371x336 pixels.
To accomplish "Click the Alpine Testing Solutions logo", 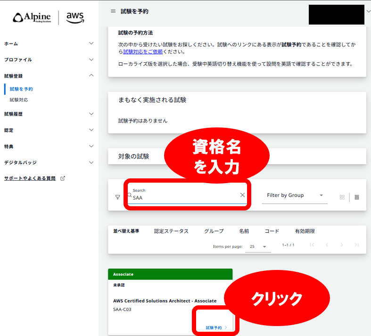I will (32, 17).
